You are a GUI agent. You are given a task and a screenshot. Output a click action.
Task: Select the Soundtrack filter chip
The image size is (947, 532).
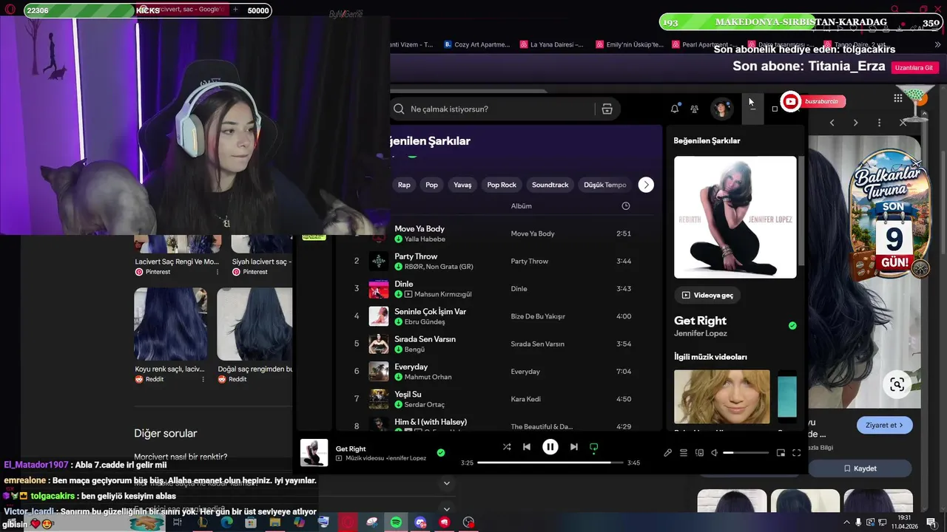550,185
